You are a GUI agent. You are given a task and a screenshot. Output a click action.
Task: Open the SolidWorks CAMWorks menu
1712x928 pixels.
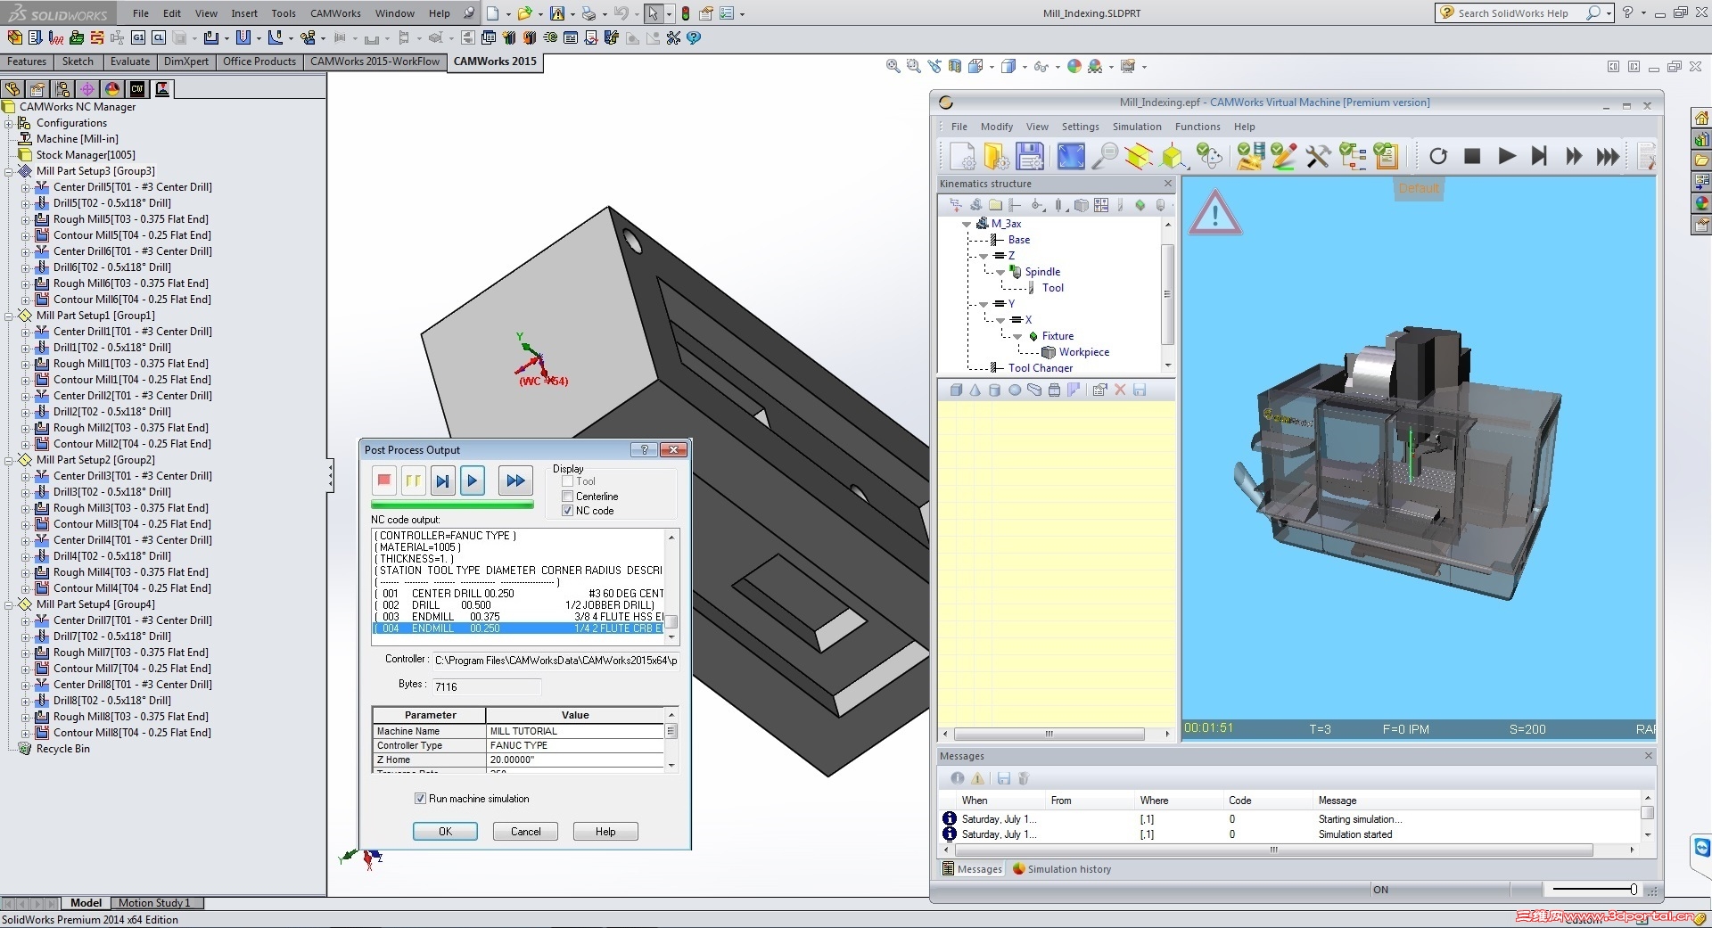(x=335, y=13)
